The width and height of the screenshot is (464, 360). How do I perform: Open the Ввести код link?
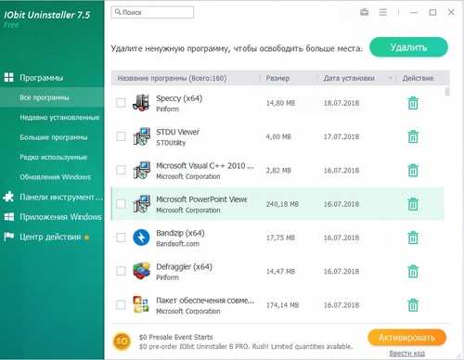point(406,354)
